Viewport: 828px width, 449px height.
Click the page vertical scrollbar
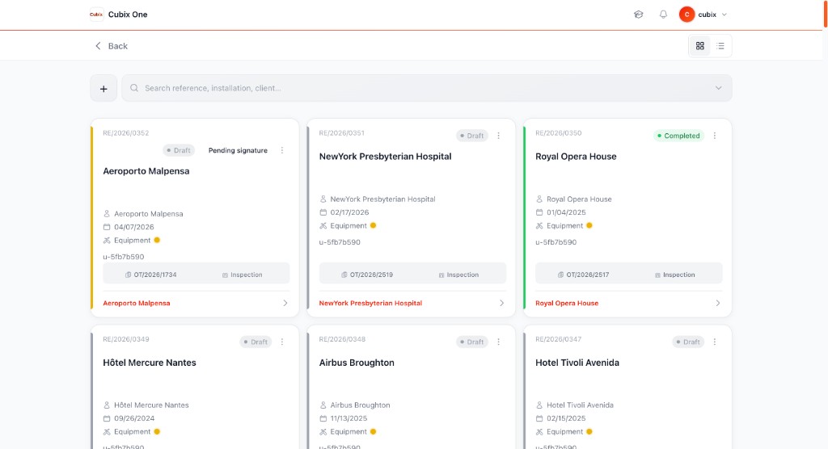[826, 14]
